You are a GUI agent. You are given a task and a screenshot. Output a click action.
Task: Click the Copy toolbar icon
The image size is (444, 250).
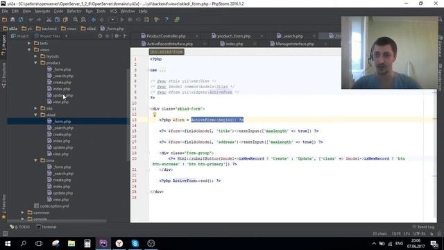[x=57, y=19]
